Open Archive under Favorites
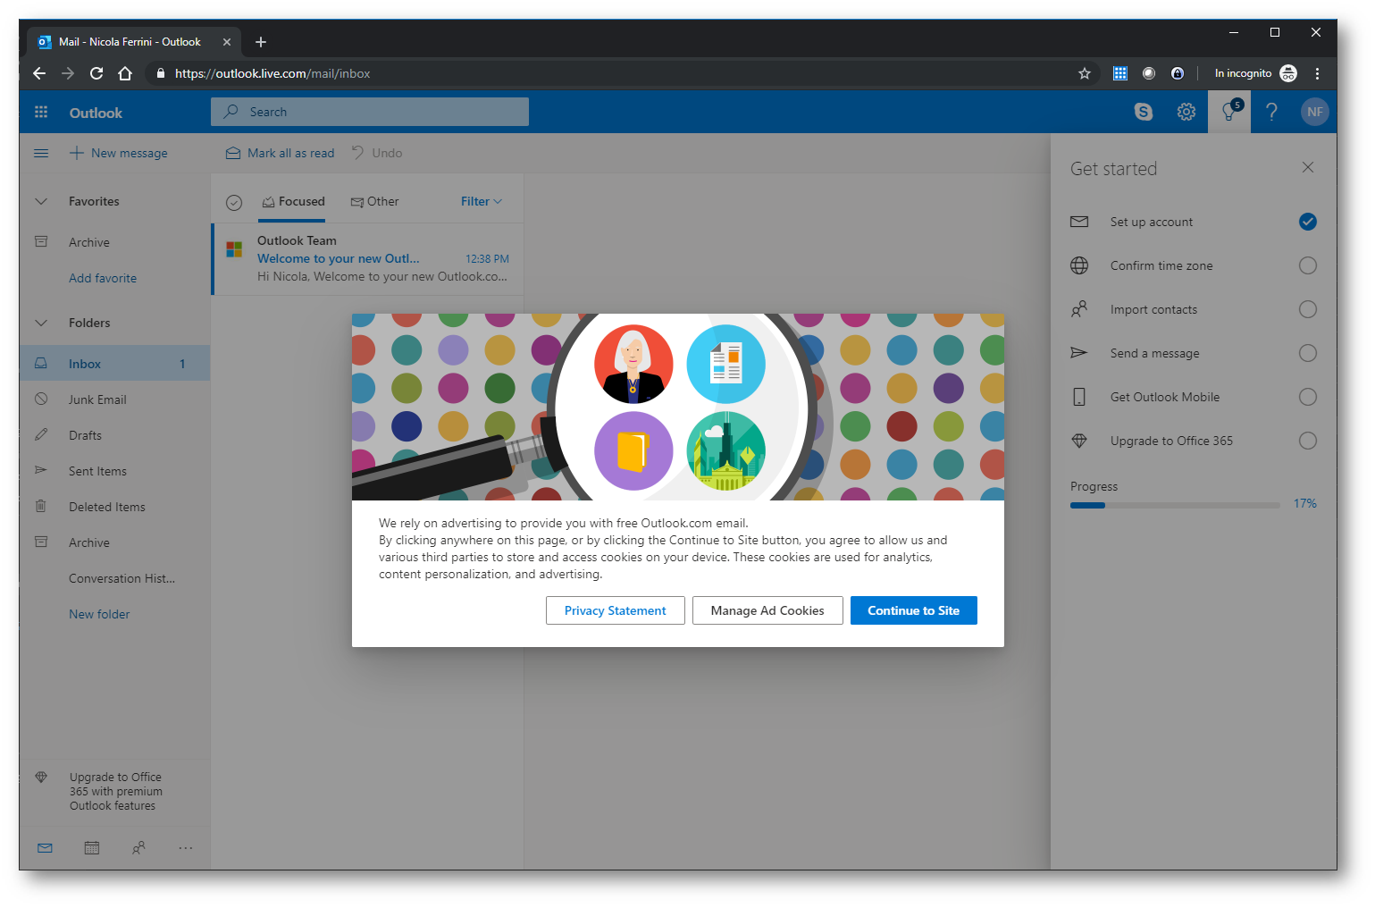The image size is (1375, 908). click(114, 242)
